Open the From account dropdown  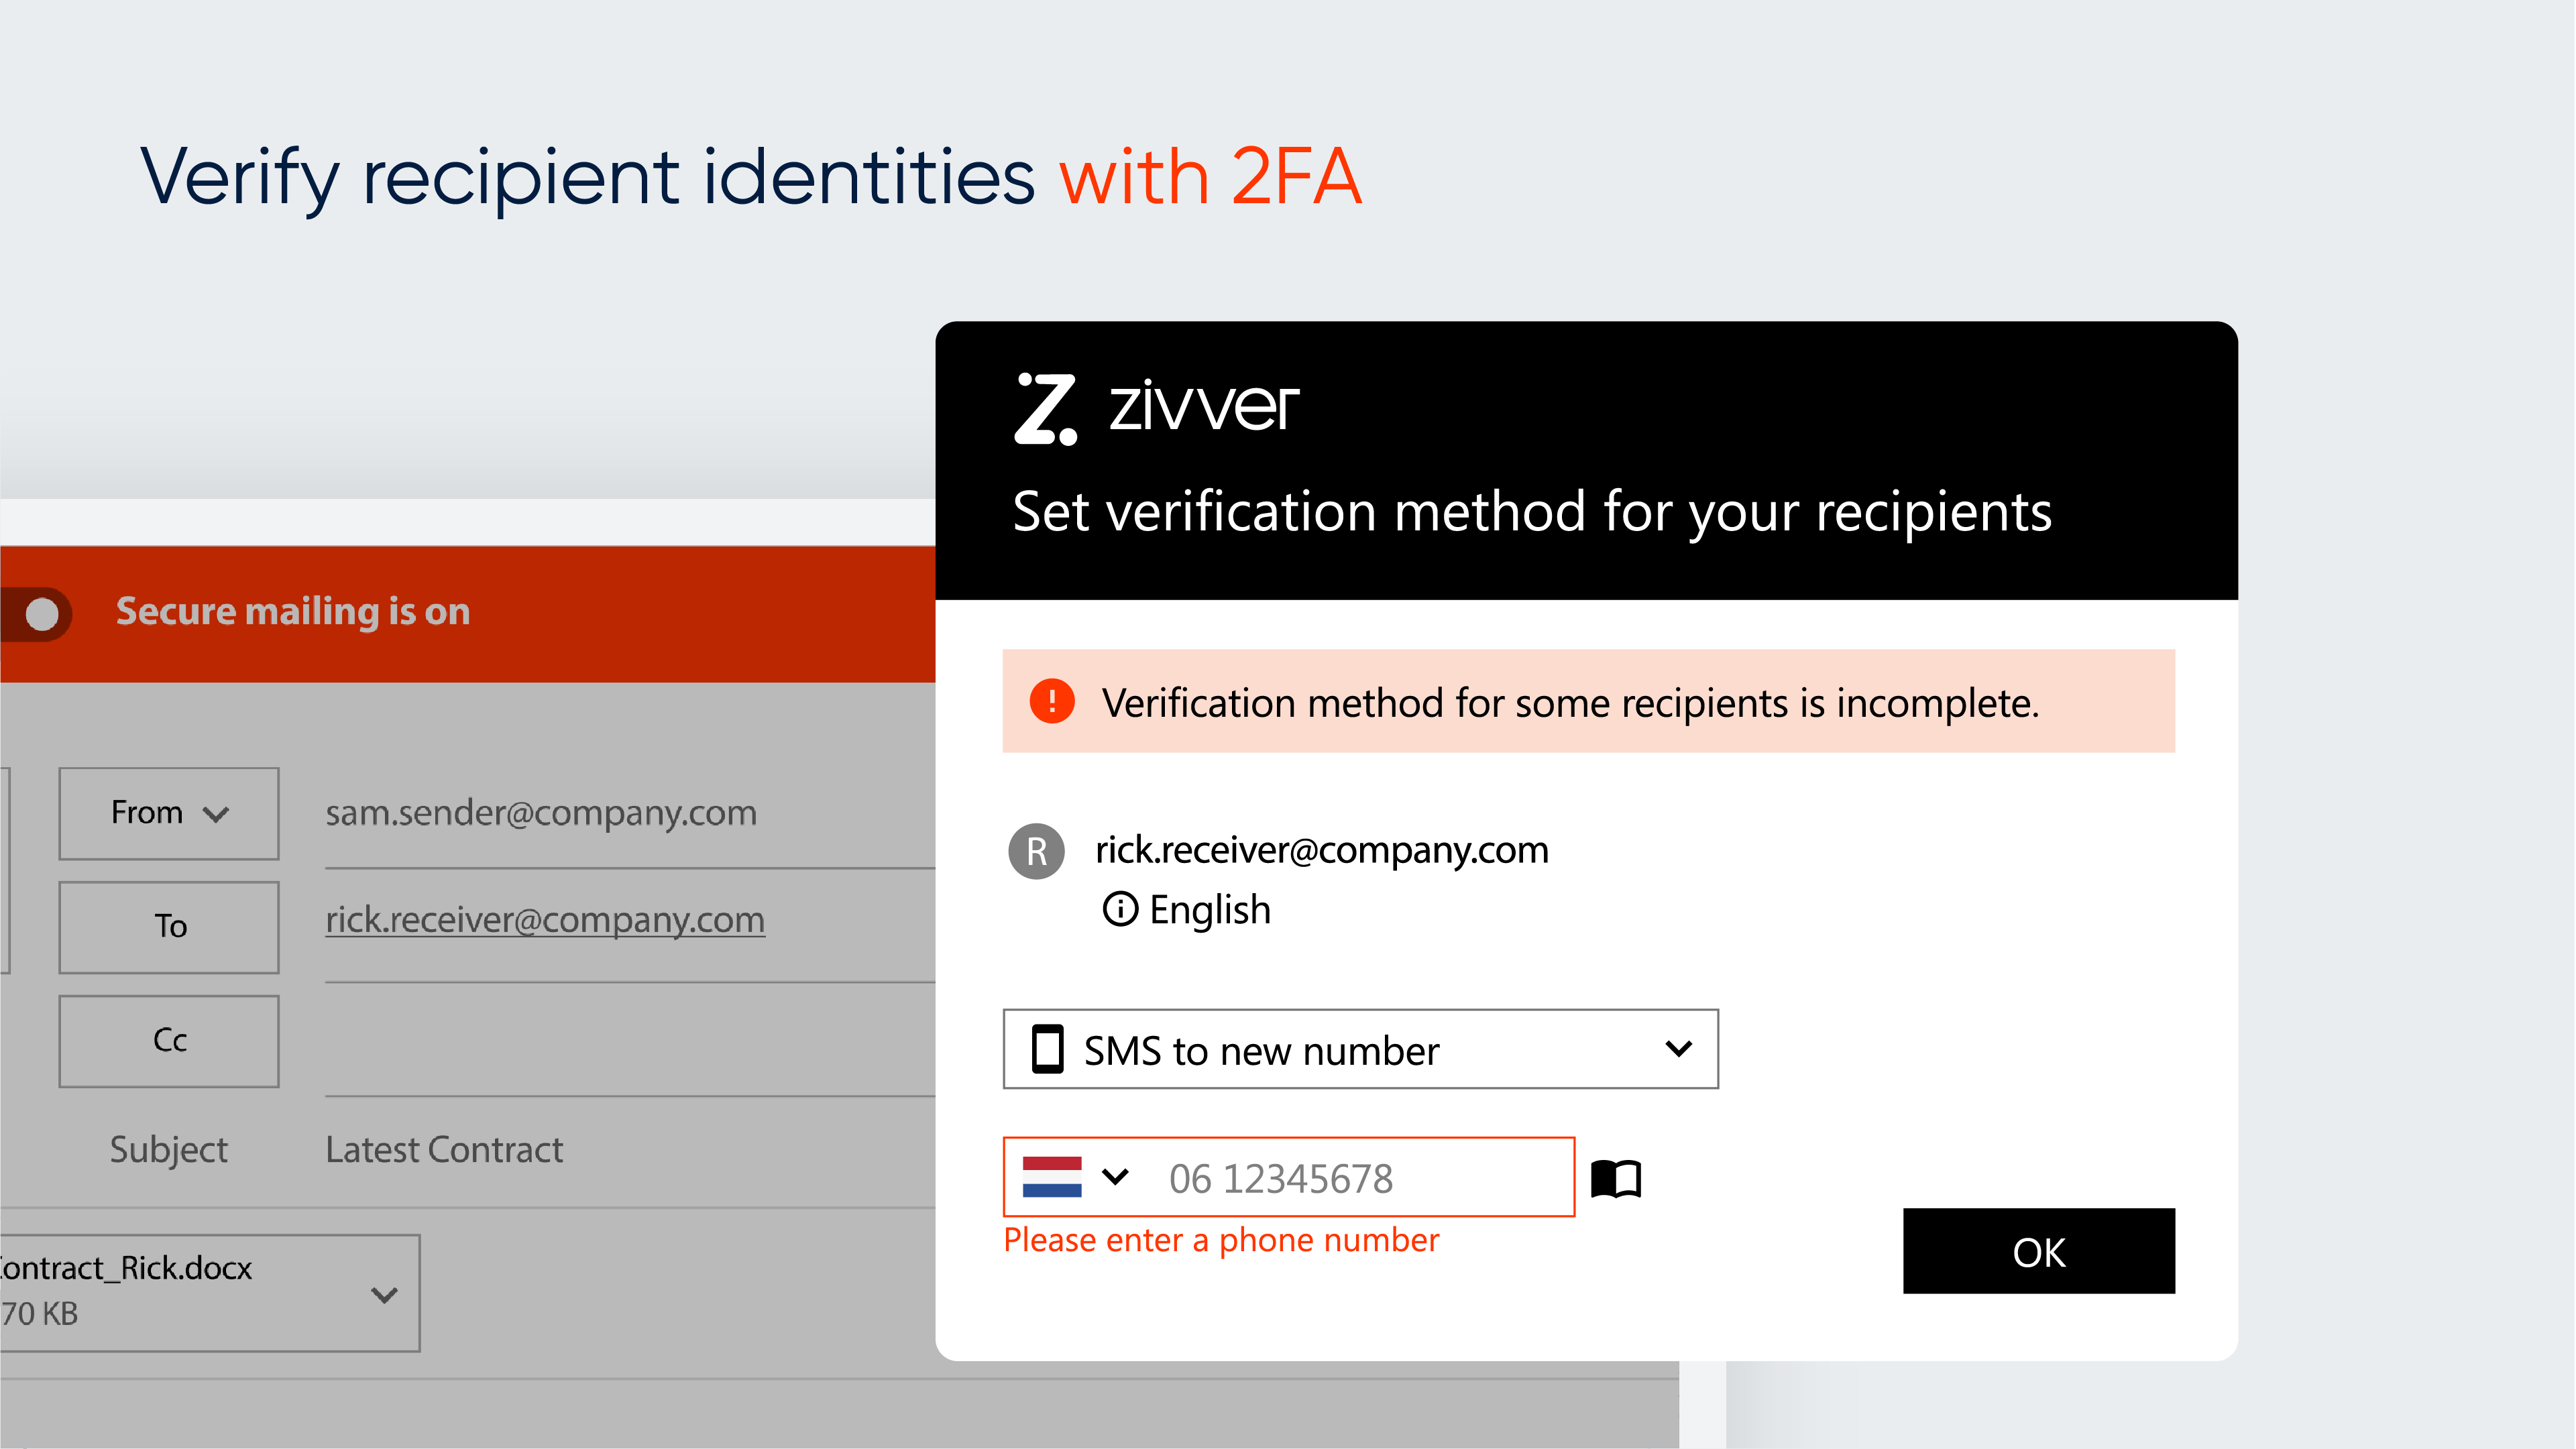(x=168, y=813)
